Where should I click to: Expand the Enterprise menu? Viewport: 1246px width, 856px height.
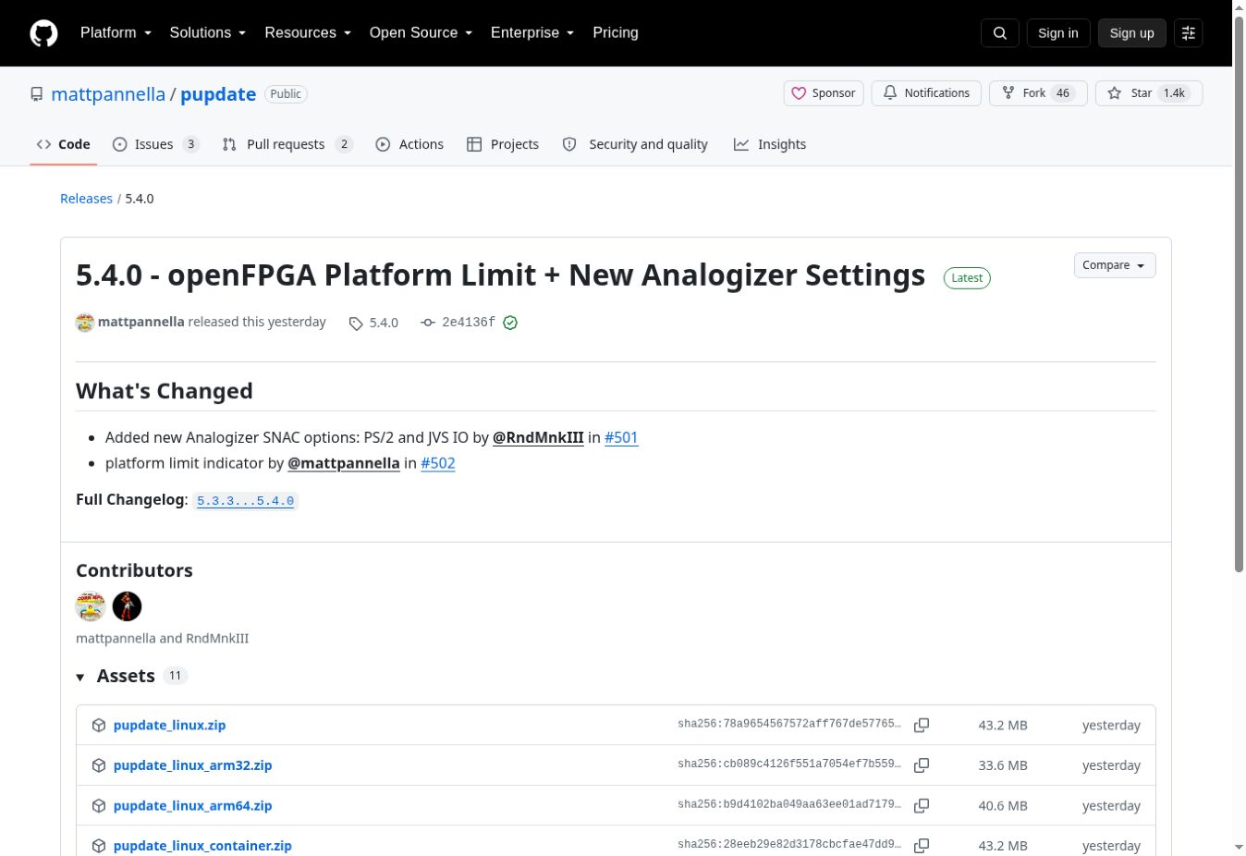coord(532,33)
